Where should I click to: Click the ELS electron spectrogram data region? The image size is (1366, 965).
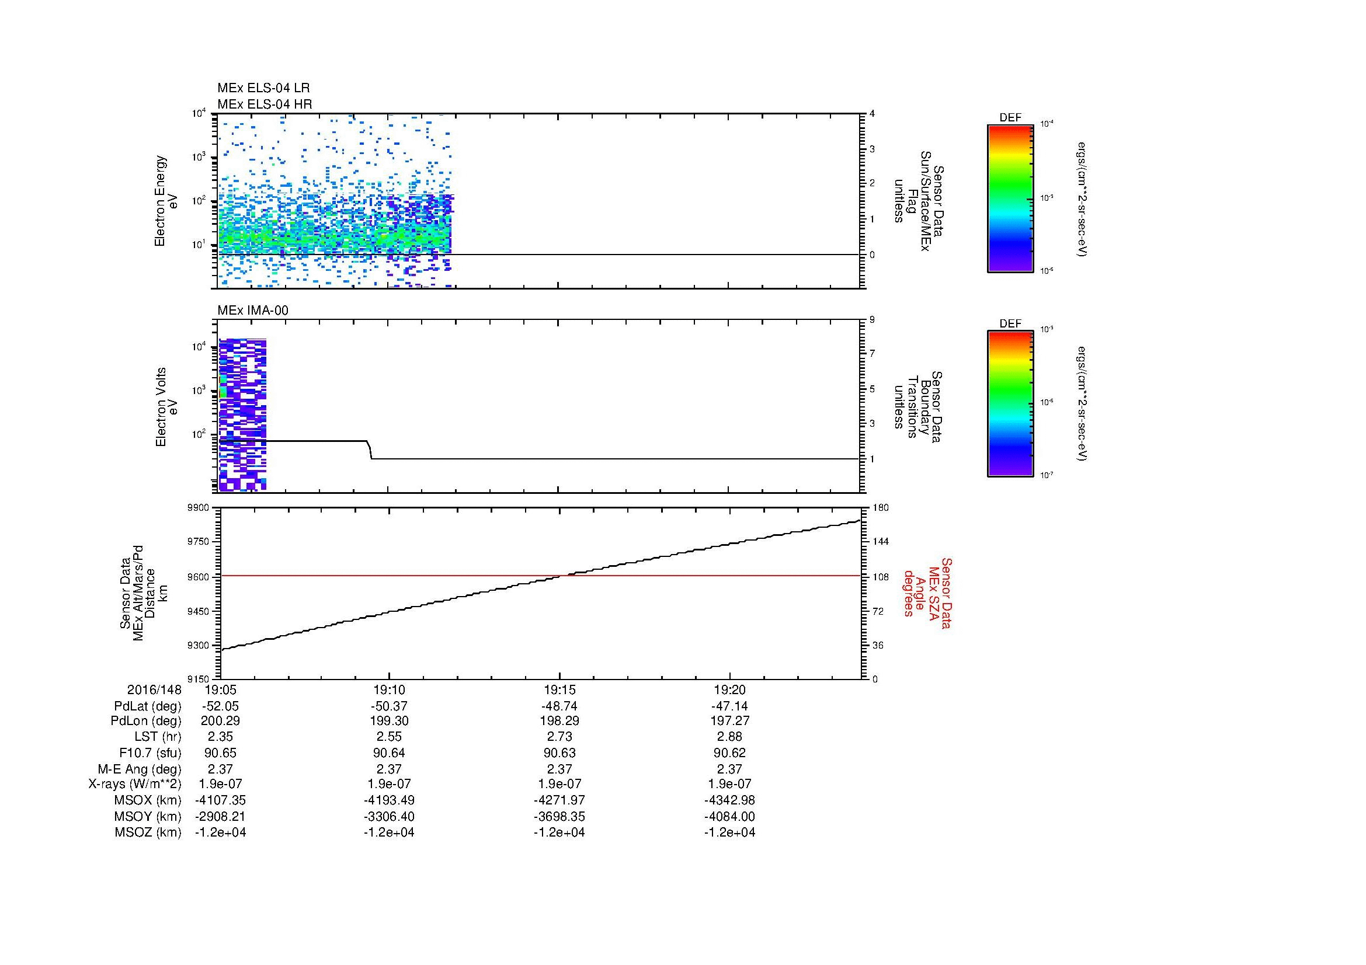tap(336, 201)
